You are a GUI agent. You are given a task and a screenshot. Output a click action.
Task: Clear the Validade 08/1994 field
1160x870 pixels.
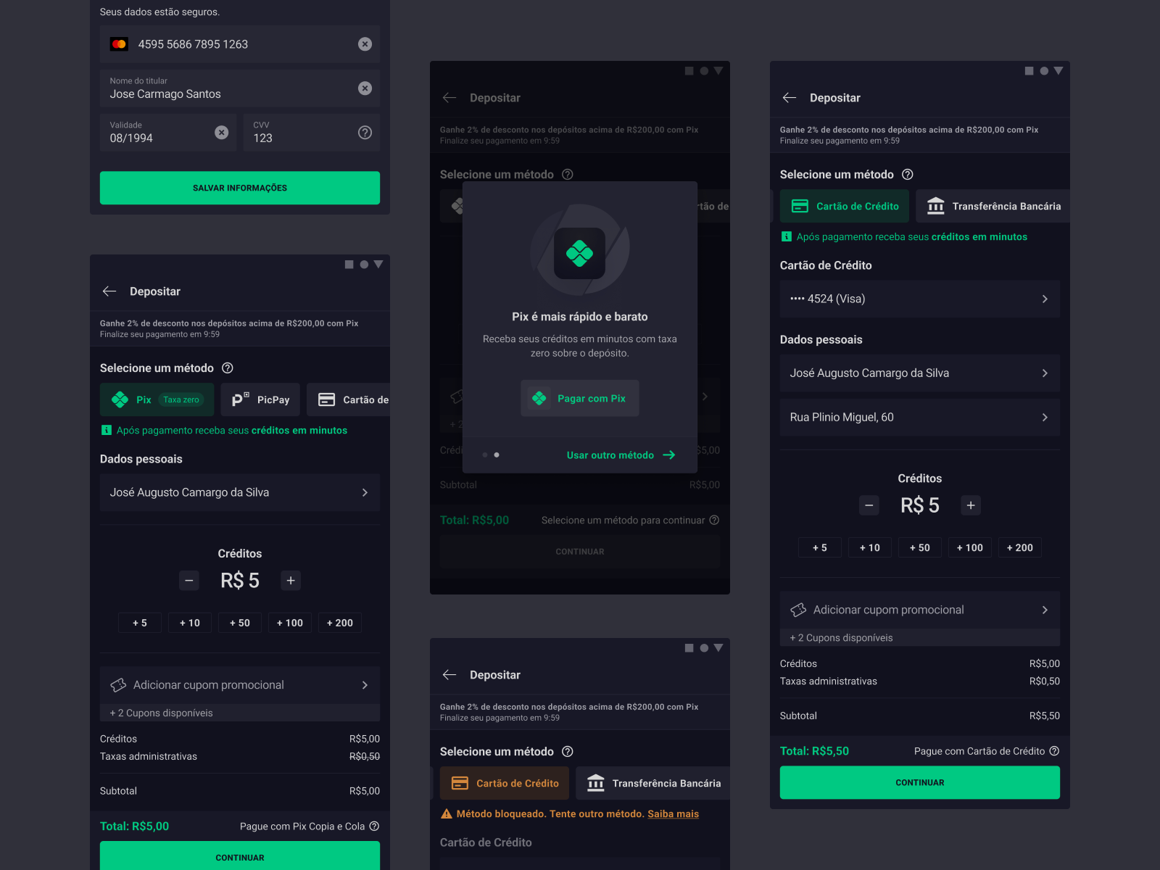[x=222, y=133]
